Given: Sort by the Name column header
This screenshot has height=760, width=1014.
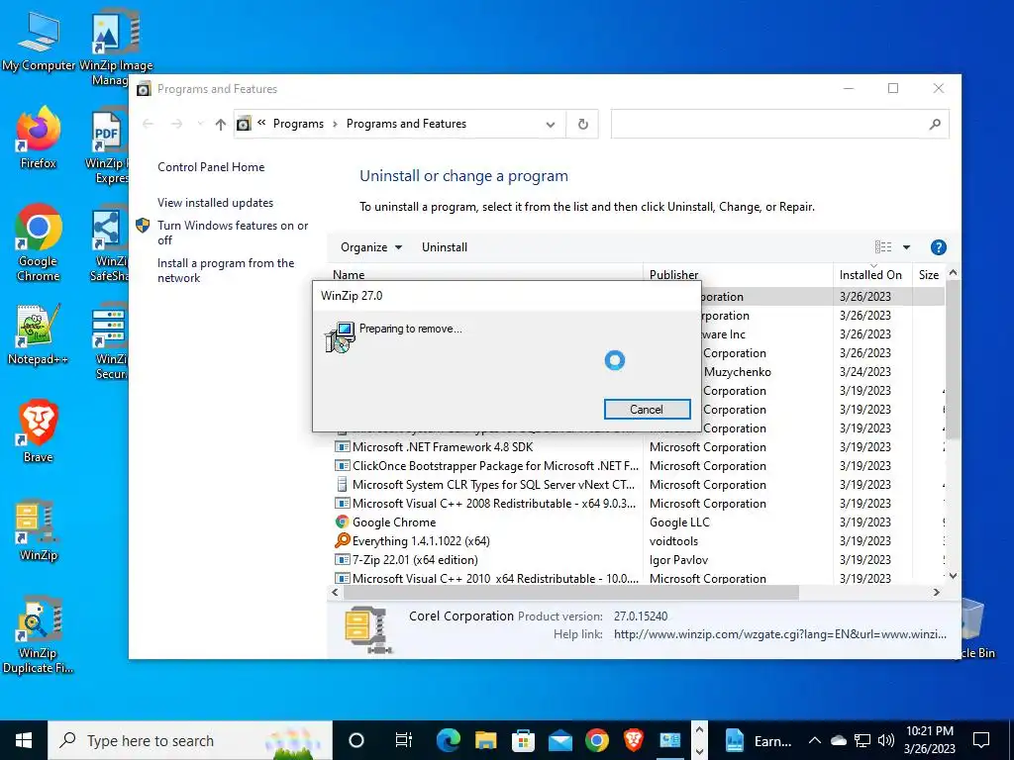Looking at the screenshot, I should click(485, 275).
